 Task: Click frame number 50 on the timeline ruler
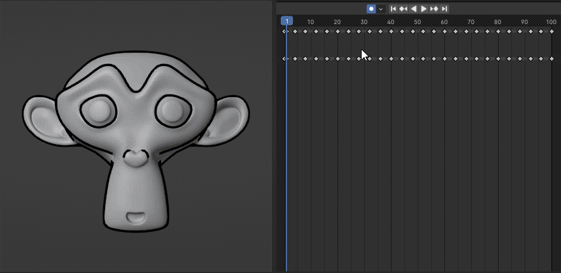point(418,22)
